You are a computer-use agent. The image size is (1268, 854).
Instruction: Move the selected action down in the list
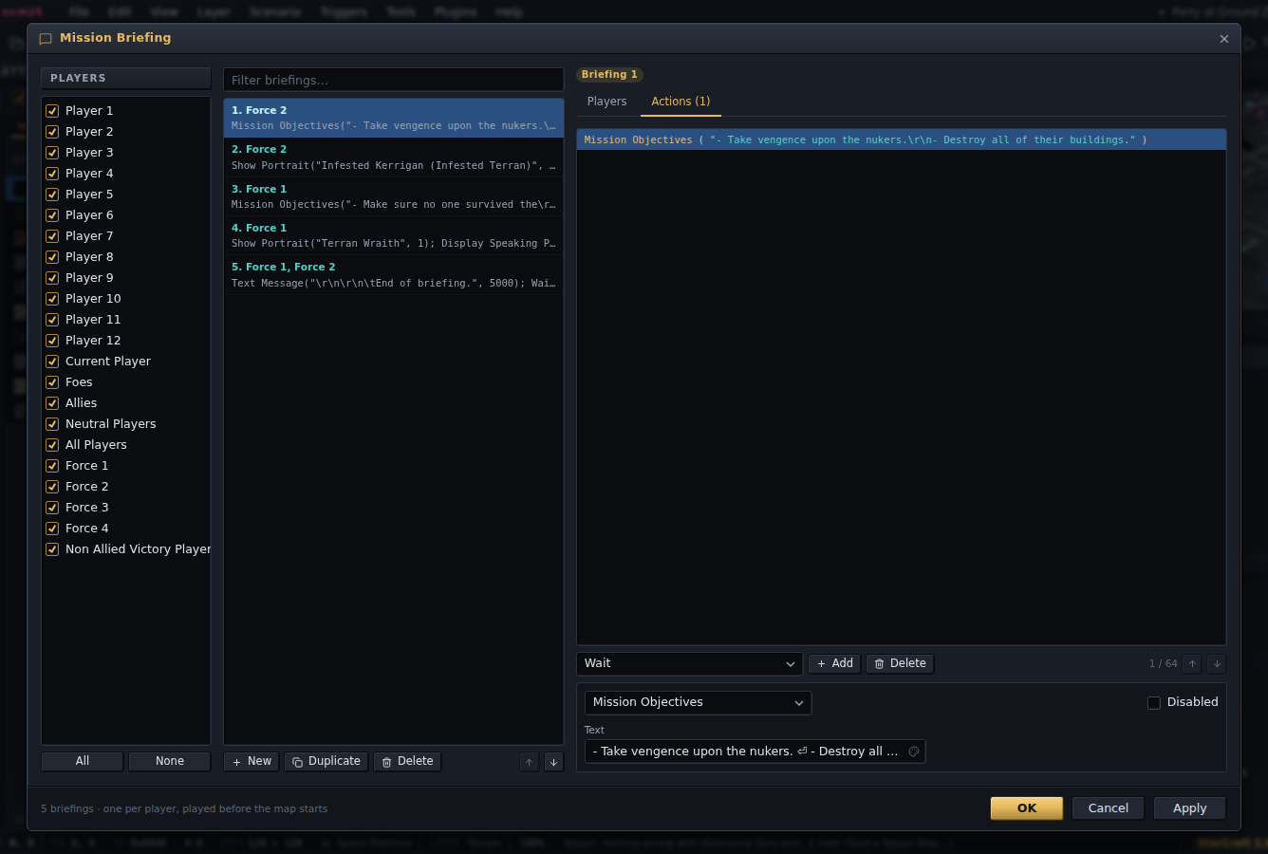1217,664
